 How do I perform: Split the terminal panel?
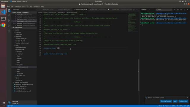tap(178, 10)
